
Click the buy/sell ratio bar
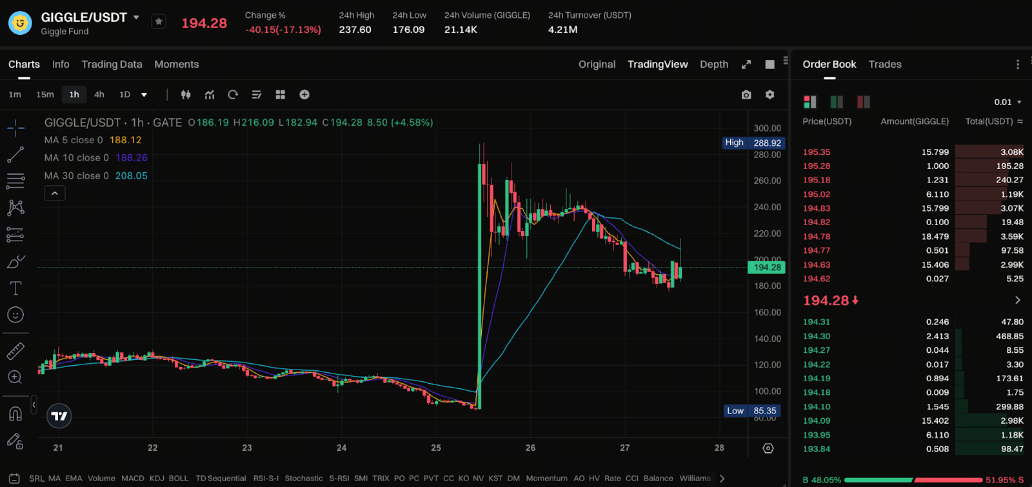click(x=913, y=480)
